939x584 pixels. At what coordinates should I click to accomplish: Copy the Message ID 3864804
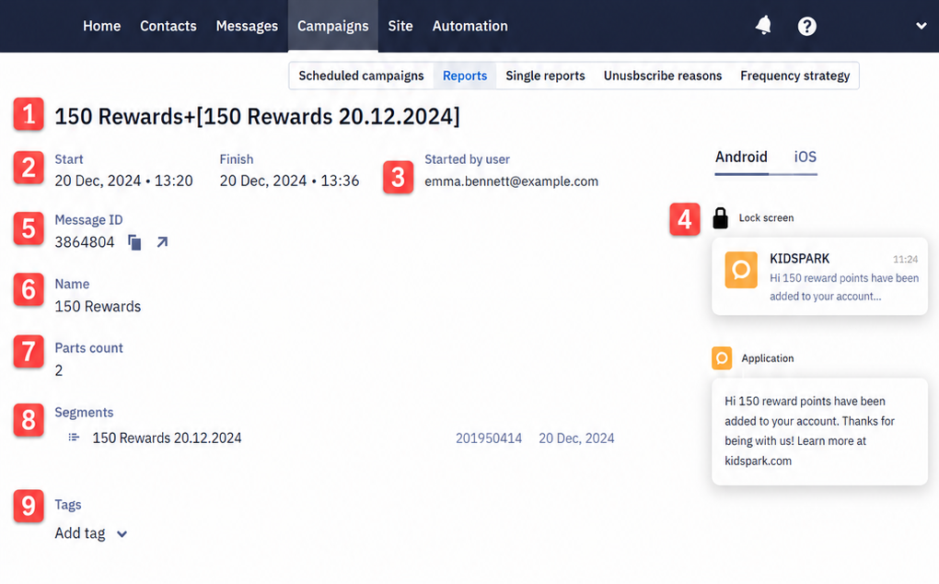pos(134,242)
